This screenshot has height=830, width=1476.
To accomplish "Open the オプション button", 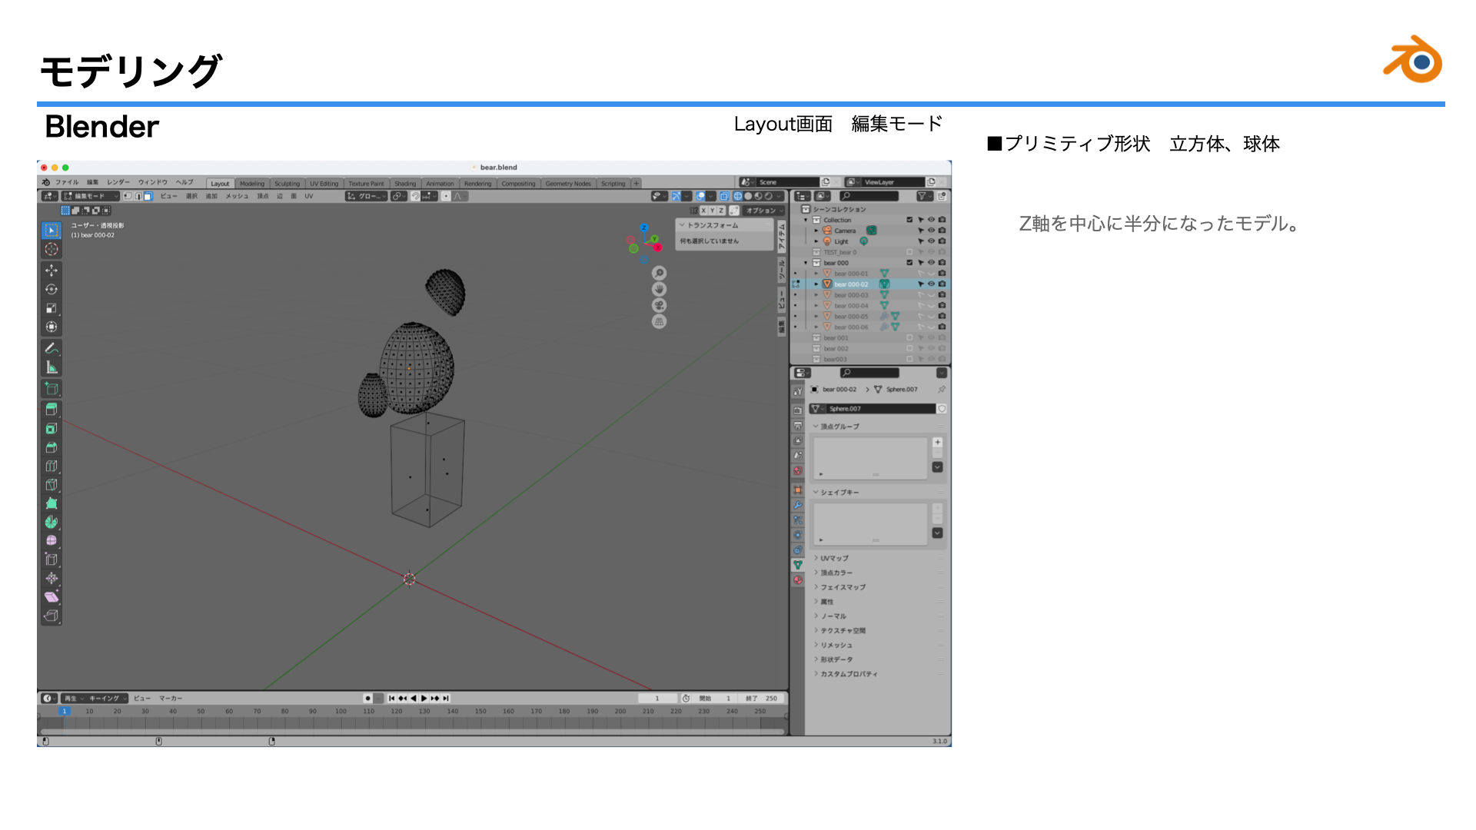I will tap(763, 211).
